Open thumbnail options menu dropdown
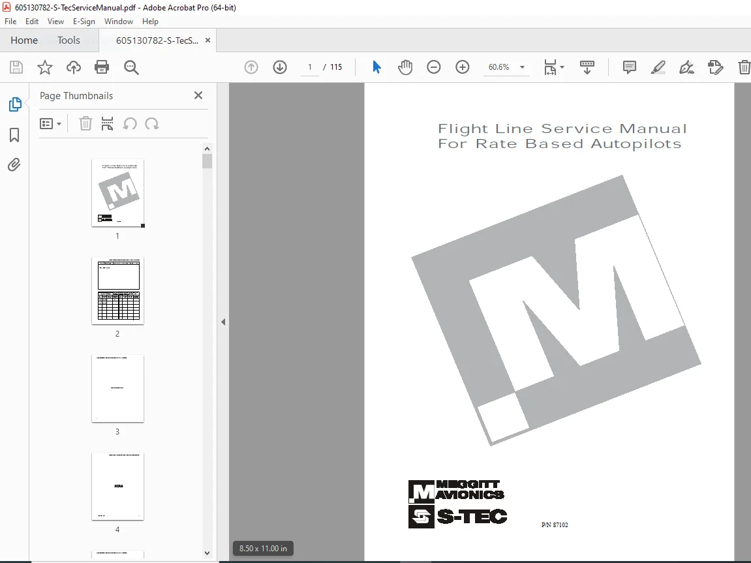The height and width of the screenshot is (563, 751). pos(50,124)
